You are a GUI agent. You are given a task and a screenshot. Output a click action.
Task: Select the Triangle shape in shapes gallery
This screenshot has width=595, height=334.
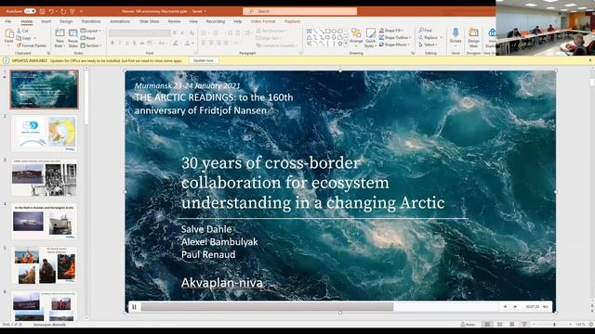tap(310, 37)
